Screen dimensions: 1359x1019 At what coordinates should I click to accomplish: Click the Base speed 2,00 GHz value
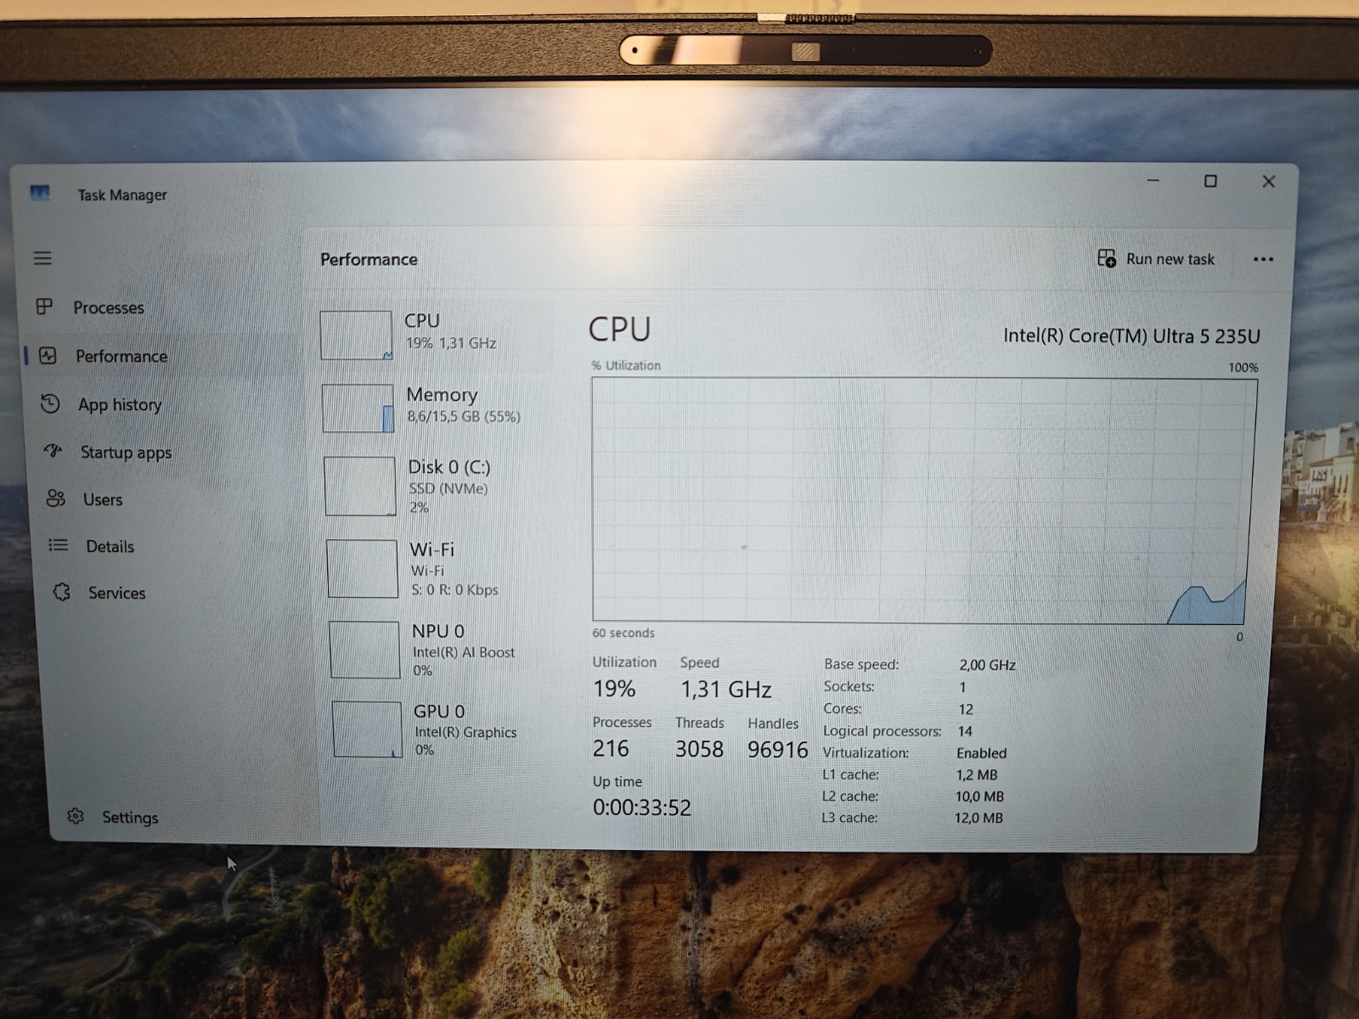coord(988,665)
